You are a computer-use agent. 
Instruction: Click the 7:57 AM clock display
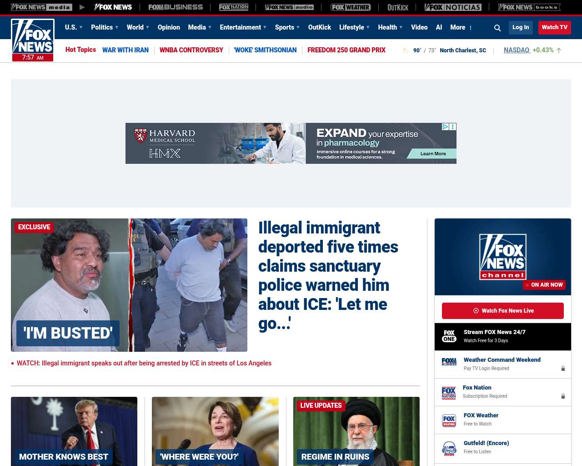click(33, 58)
